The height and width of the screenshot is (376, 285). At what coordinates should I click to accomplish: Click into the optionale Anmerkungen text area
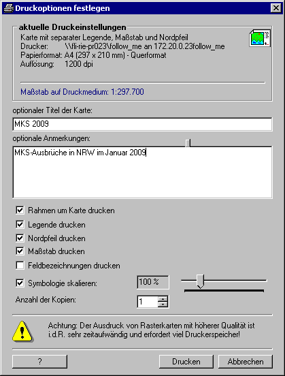tap(142, 172)
